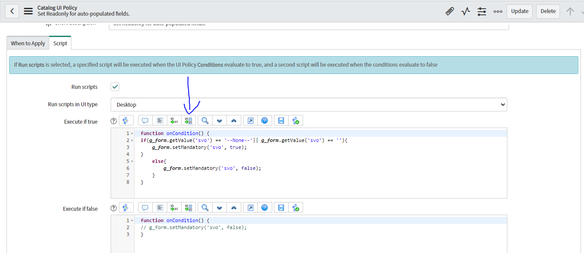Click the if condition line checking '--None--'

coord(243,140)
